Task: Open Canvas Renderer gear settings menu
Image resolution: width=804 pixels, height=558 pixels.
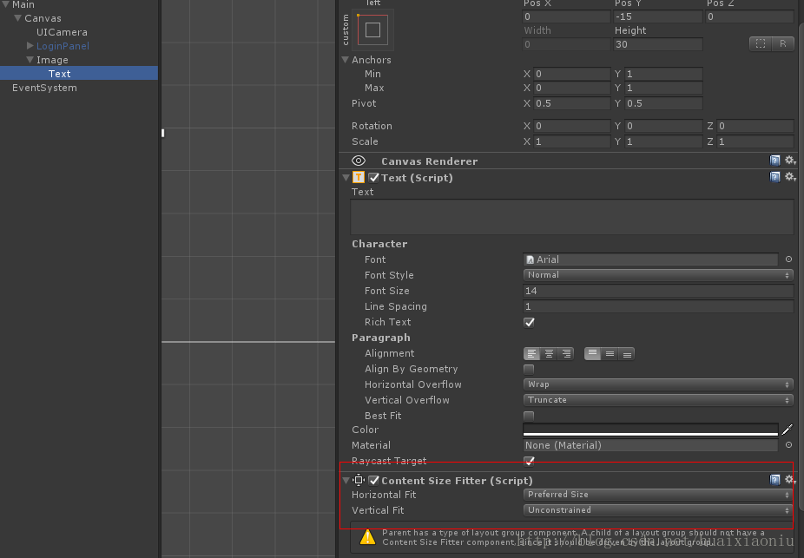Action: 789,161
